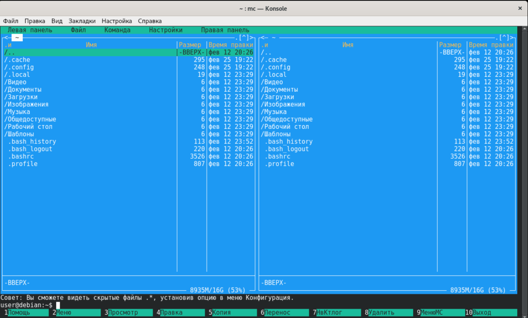Viewport: 528px width, 318px height.
Task: Click the Konsole vertical scrollbar
Action: click(x=524, y=168)
